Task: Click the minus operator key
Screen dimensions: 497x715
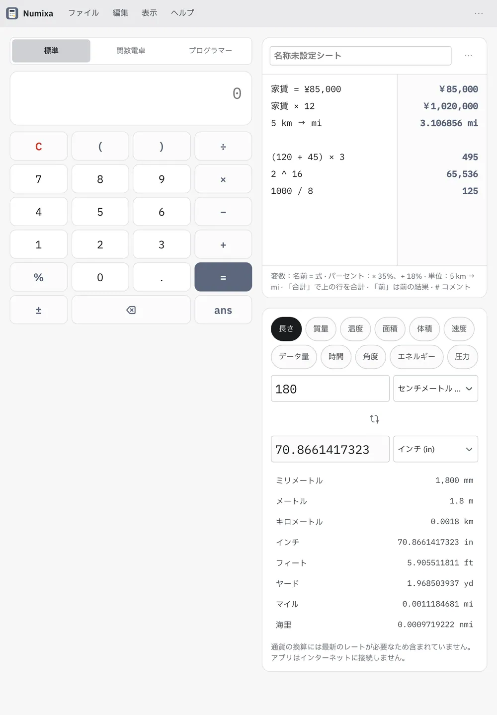Action: 223,212
